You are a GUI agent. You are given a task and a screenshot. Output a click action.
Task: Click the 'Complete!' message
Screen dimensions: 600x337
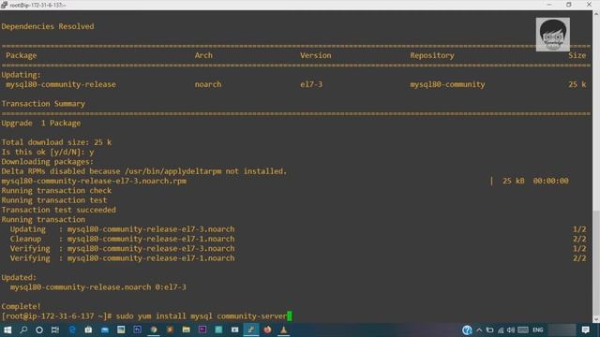pos(21,306)
